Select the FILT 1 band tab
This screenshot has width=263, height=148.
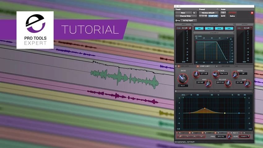click(x=235, y=133)
